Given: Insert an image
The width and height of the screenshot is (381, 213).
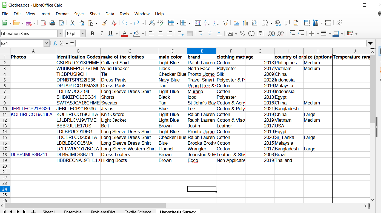Looking at the screenshot, I should tap(236, 23).
